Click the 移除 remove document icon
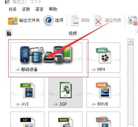 [75, 20]
